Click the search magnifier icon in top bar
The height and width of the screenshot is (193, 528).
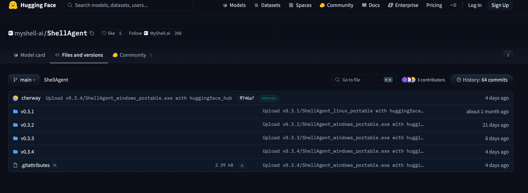point(70,5)
